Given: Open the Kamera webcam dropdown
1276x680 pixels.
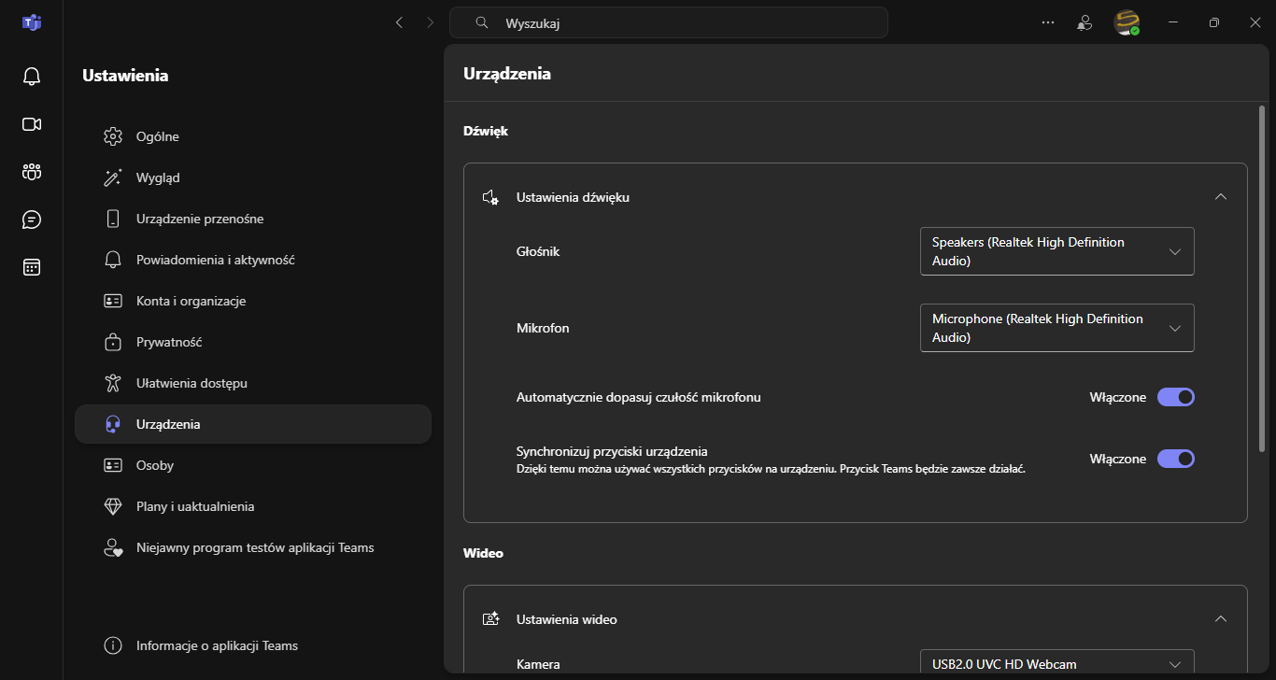Looking at the screenshot, I should tap(1056, 664).
